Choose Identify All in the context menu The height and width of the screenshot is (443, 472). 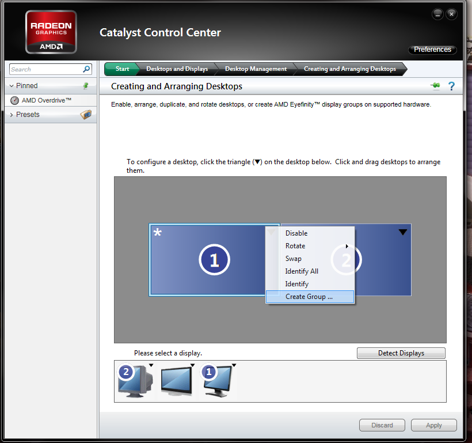coord(310,271)
